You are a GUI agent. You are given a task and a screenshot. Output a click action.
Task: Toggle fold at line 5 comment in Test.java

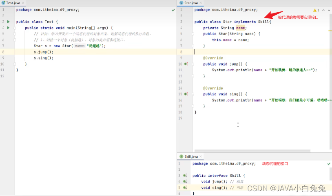[x=15, y=34]
